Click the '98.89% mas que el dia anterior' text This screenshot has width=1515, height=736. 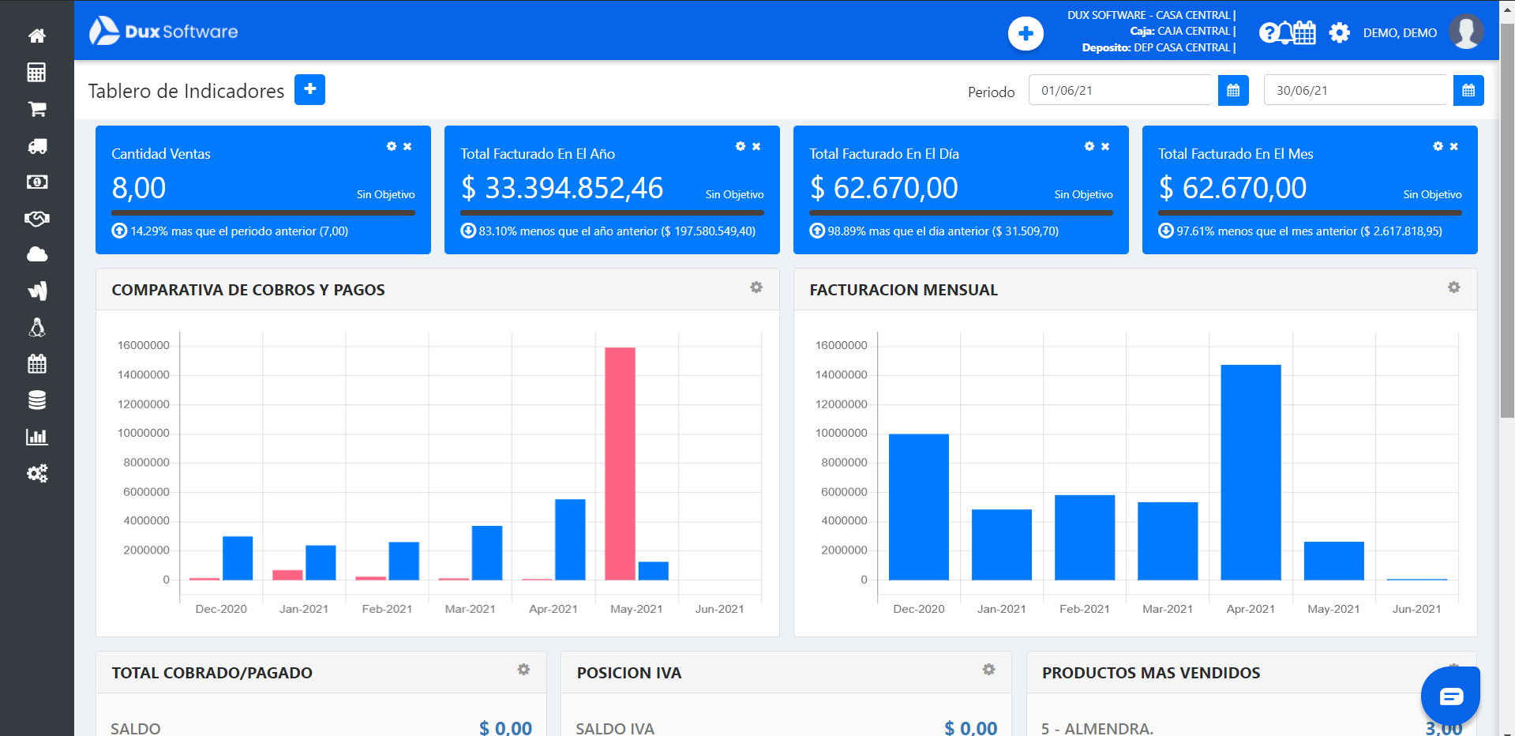click(x=943, y=231)
